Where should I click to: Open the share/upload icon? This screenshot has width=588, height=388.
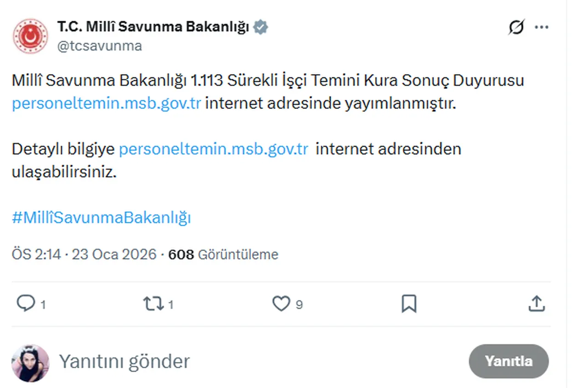pos(536,303)
